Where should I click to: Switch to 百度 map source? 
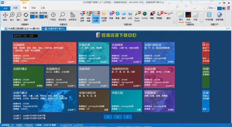(111, 16)
